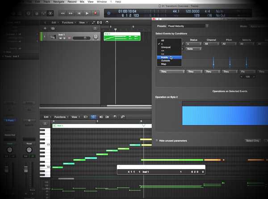268x199 pixels.
Task: Open the Tracks area Functions menu
Action: pos(68,22)
